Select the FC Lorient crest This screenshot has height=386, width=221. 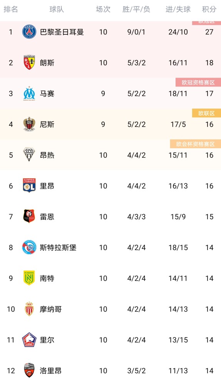point(29,370)
